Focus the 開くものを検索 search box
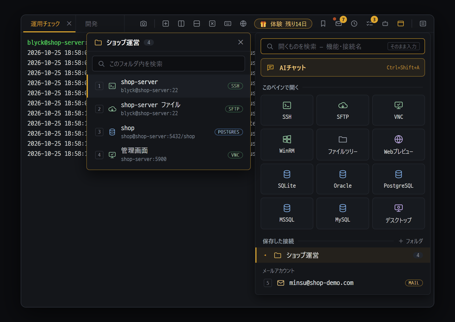 343,46
